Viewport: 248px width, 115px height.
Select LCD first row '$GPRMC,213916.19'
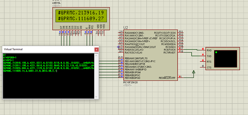[x=81, y=13]
